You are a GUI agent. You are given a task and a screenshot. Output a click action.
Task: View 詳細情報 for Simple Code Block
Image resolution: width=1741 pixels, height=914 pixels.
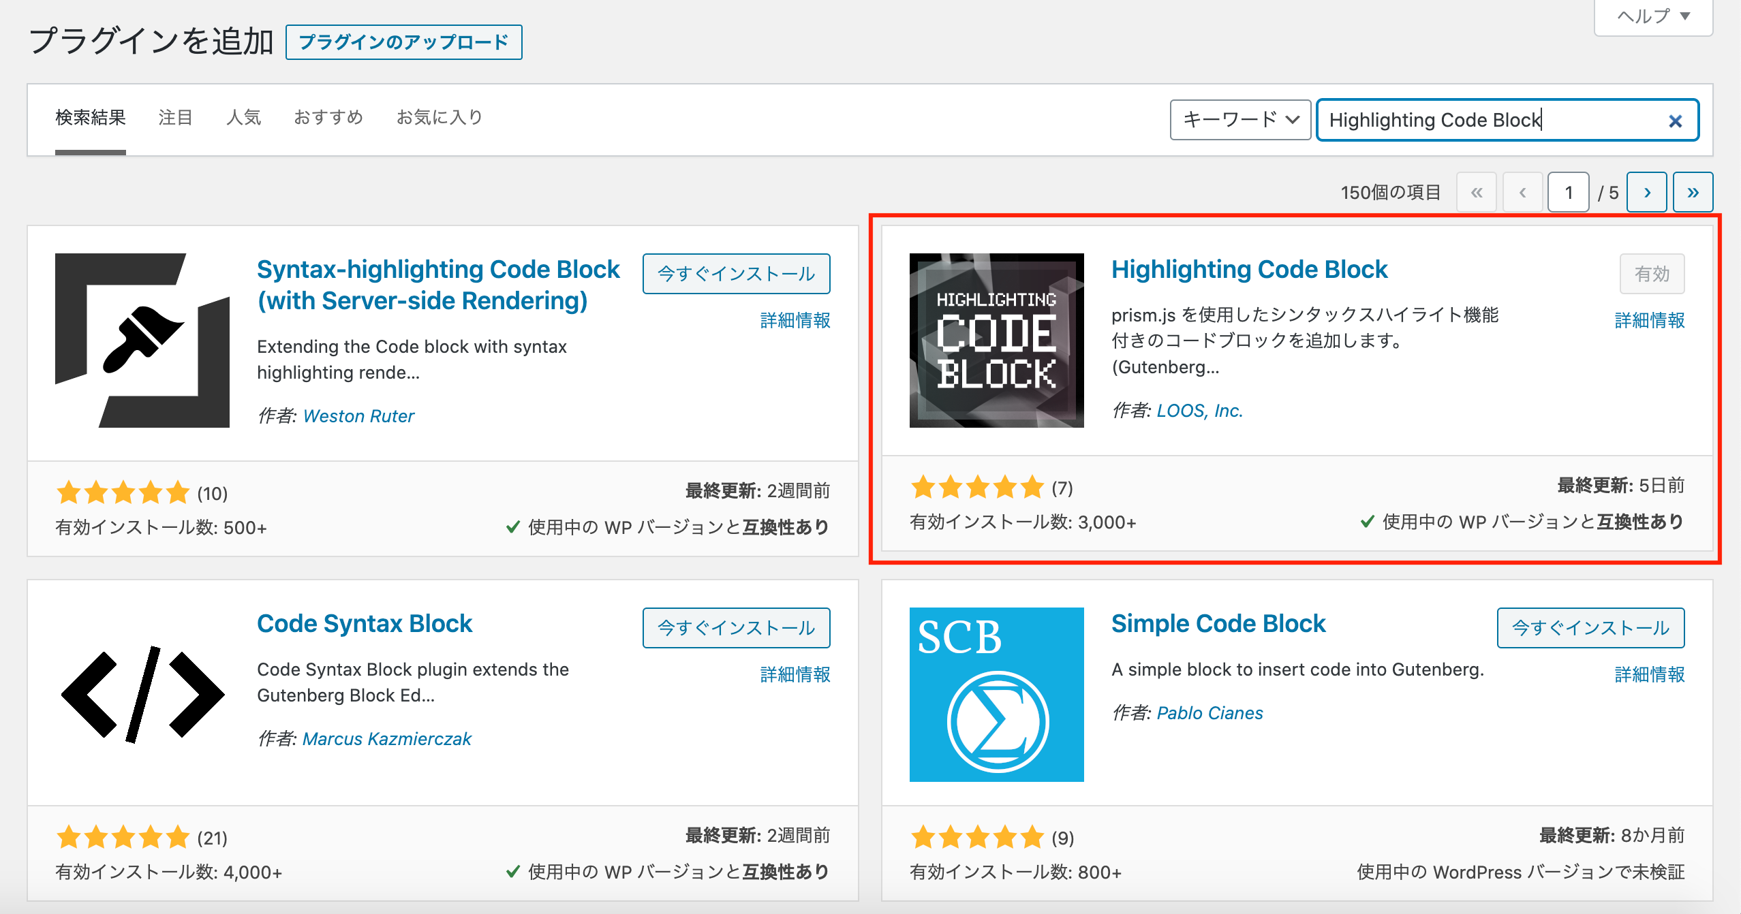[x=1650, y=674]
